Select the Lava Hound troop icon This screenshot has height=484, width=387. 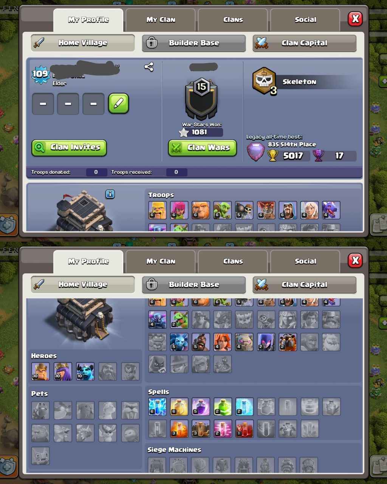(288, 342)
